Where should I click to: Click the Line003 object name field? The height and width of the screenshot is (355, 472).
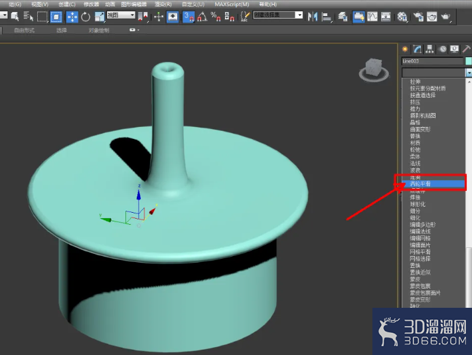click(x=432, y=61)
